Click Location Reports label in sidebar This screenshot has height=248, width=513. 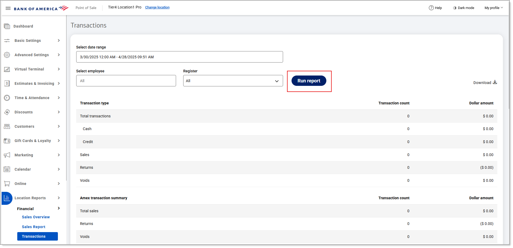pos(30,198)
